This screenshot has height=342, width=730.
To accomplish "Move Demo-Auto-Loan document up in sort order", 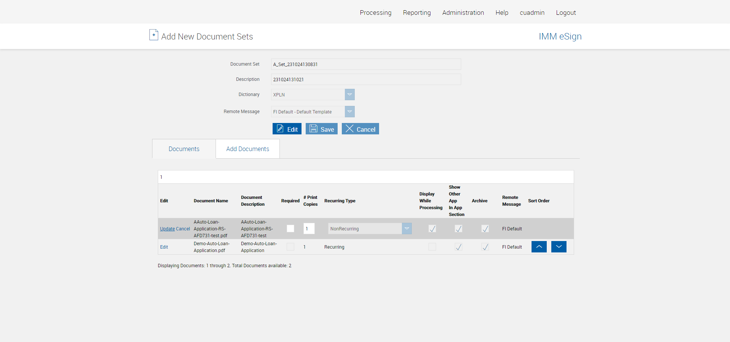I will 539,247.
